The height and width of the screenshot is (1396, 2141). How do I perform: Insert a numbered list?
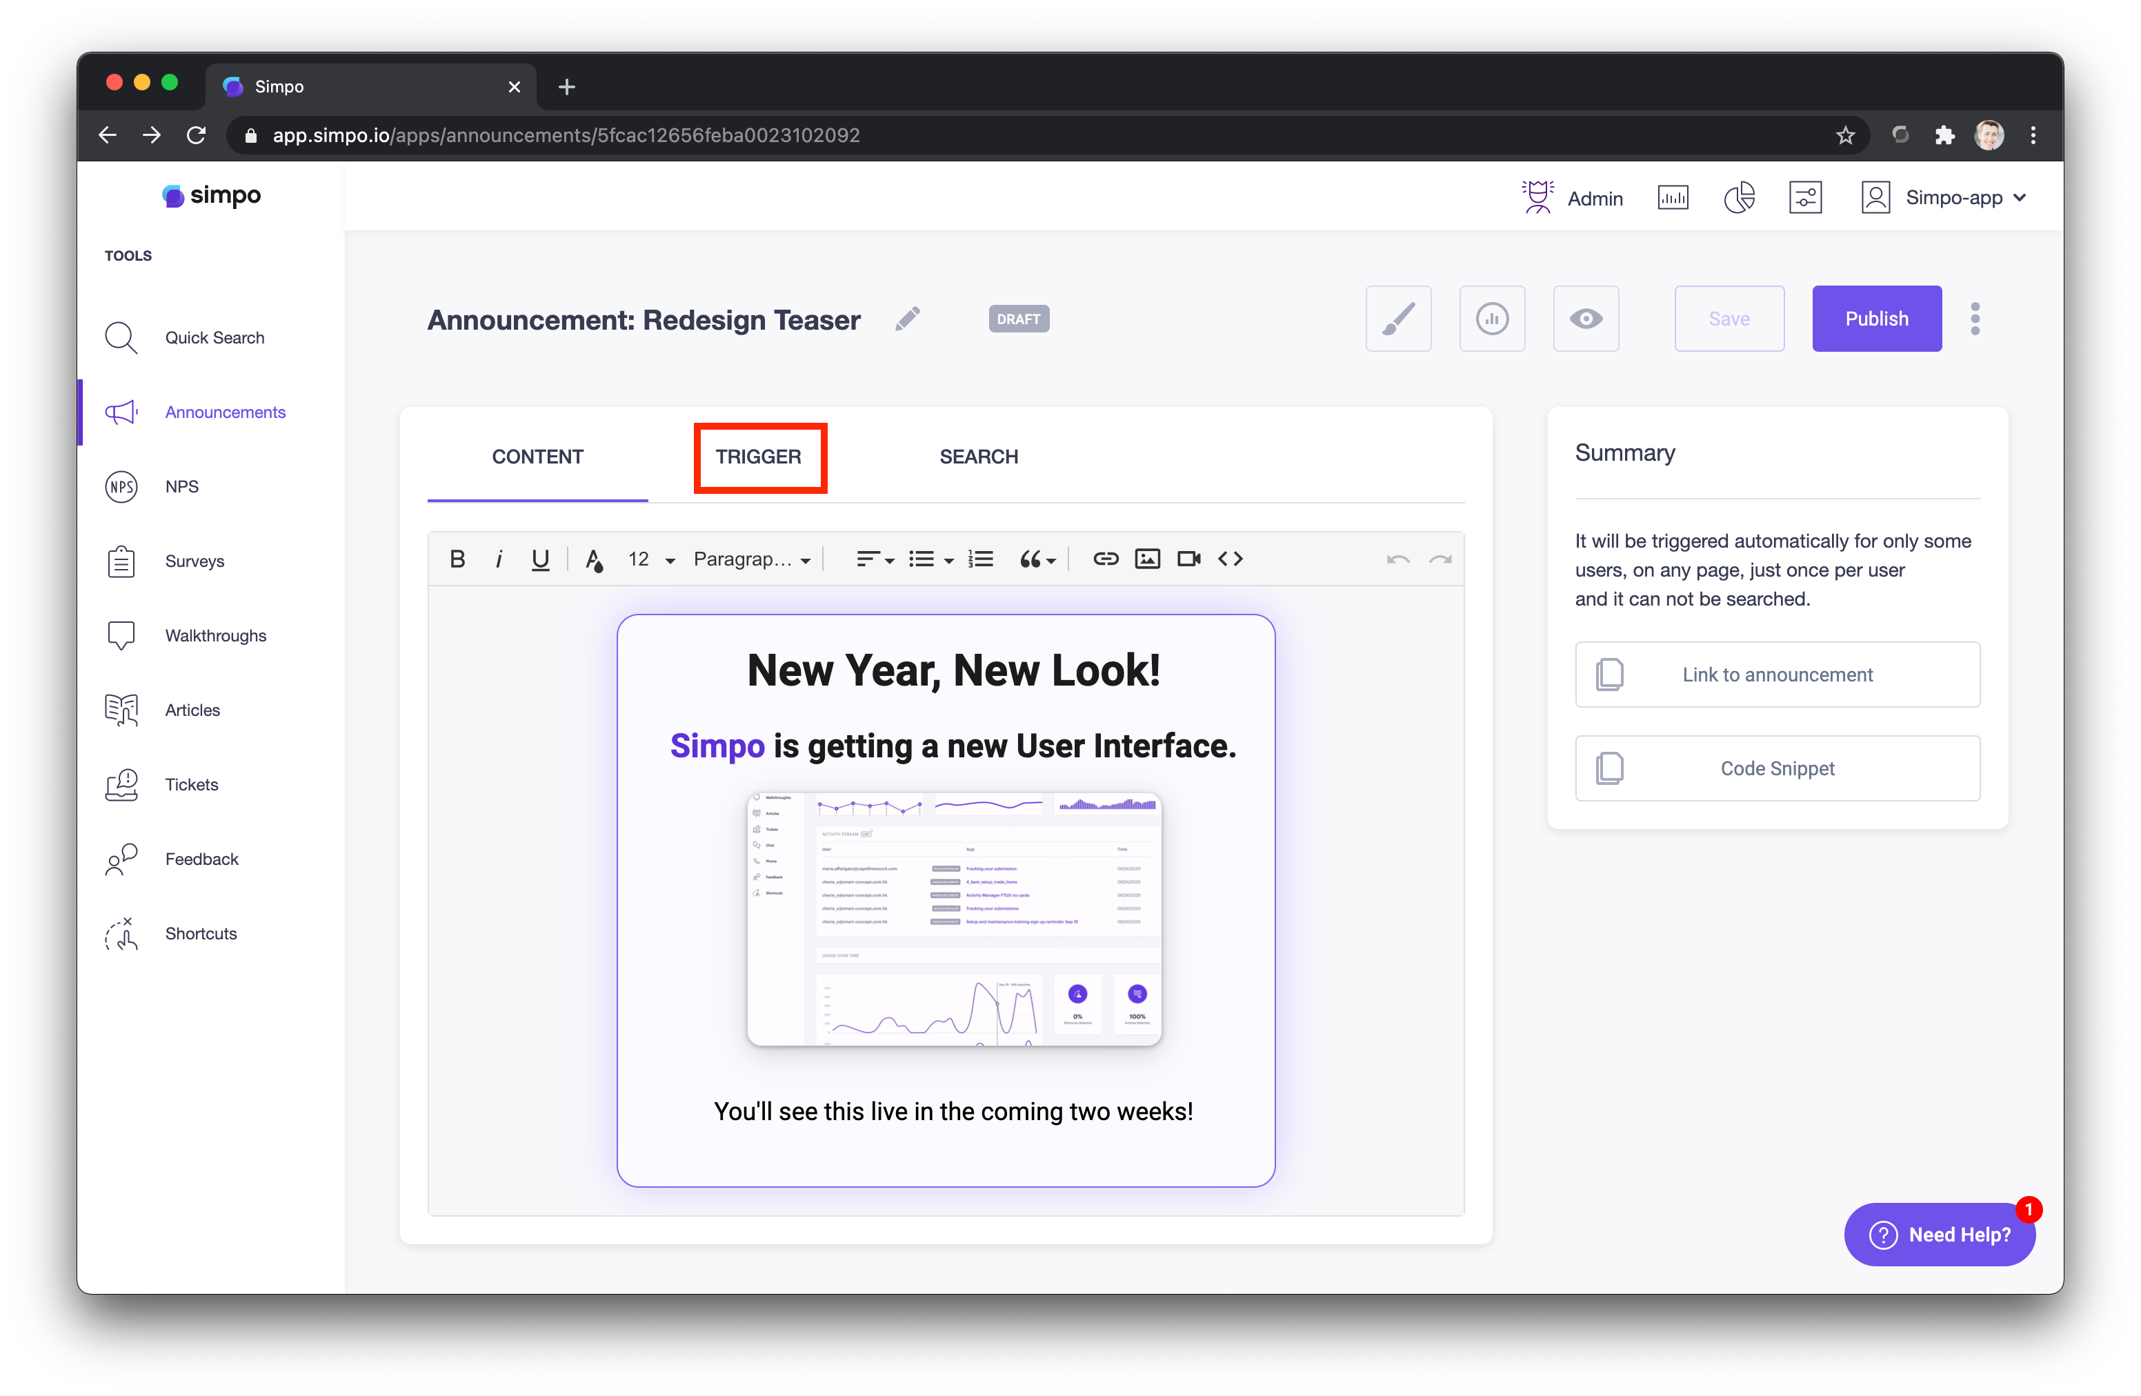click(981, 559)
